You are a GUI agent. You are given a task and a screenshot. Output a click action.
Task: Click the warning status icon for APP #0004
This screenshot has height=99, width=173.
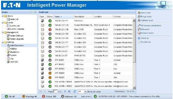pos(50,73)
